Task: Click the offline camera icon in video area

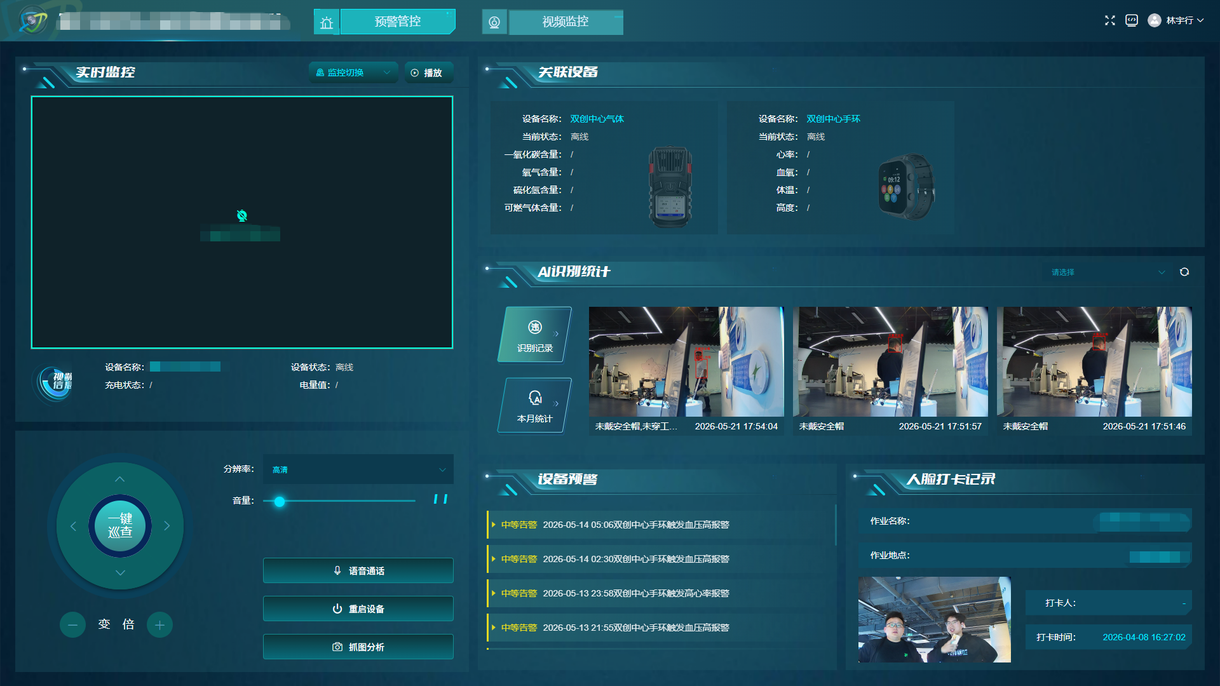Action: pos(242,216)
